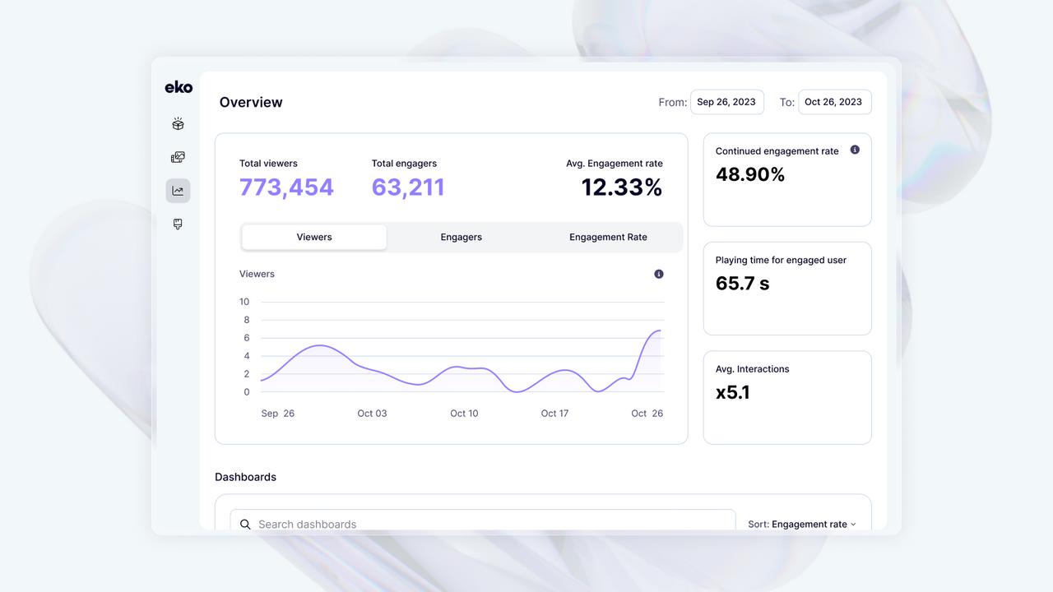This screenshot has width=1053, height=592.
Task: Switch to the Engagers tab
Action: [x=461, y=237]
